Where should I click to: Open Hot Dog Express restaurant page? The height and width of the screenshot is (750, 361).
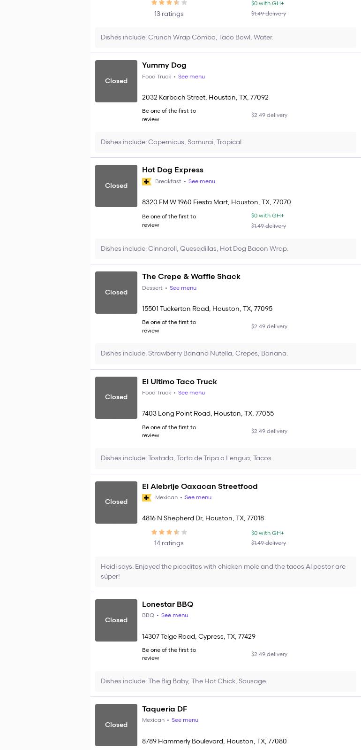point(173,170)
